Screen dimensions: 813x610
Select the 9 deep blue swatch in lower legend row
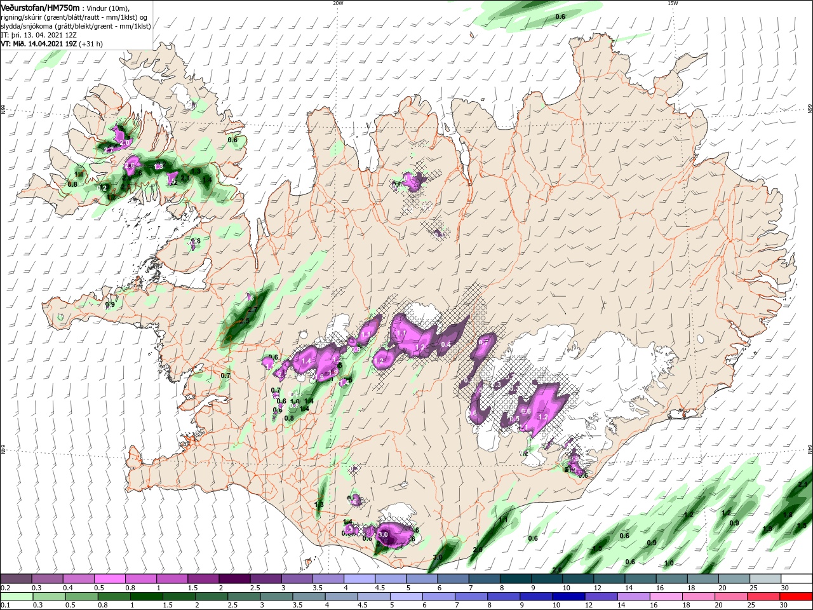535,597
